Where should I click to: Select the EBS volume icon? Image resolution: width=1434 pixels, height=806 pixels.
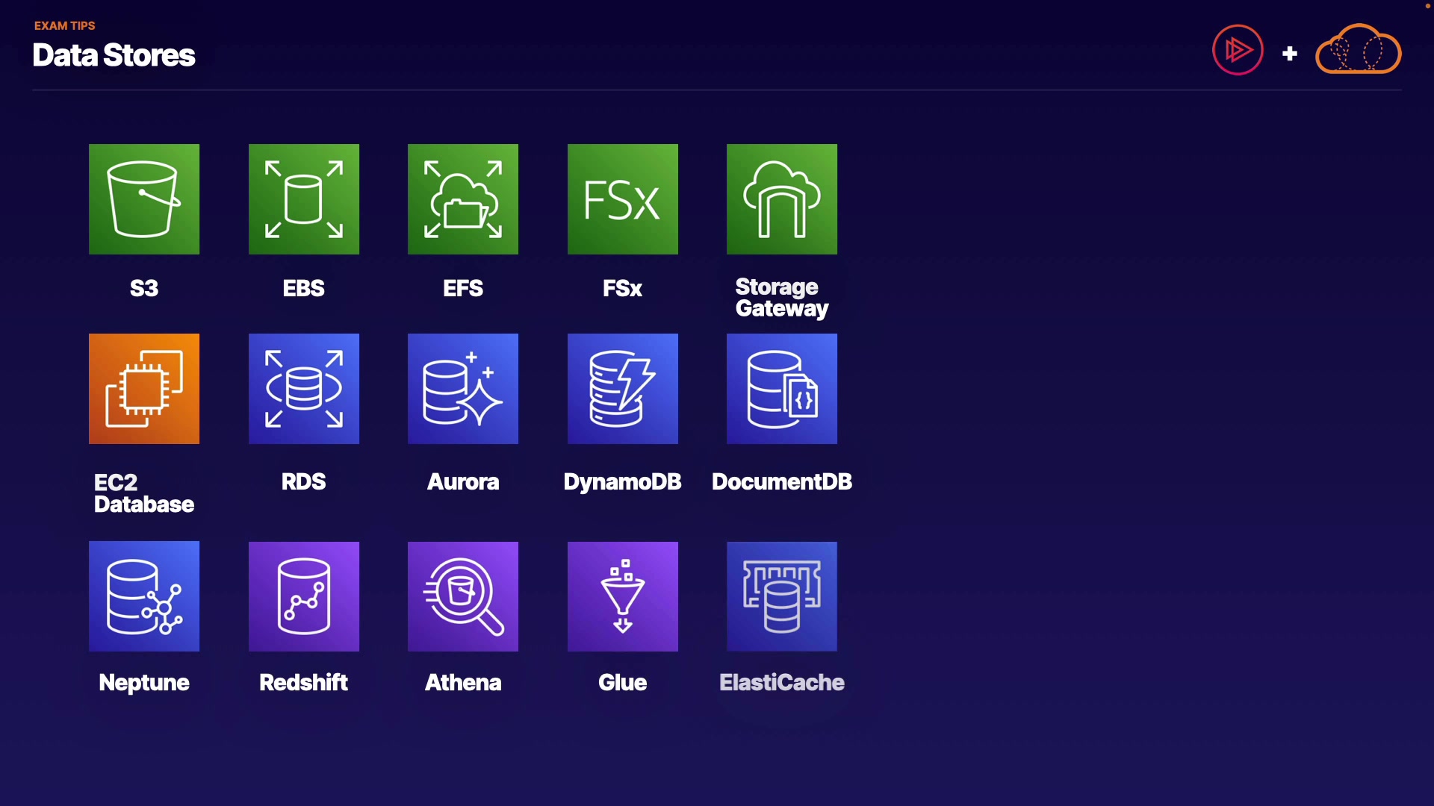click(x=304, y=199)
